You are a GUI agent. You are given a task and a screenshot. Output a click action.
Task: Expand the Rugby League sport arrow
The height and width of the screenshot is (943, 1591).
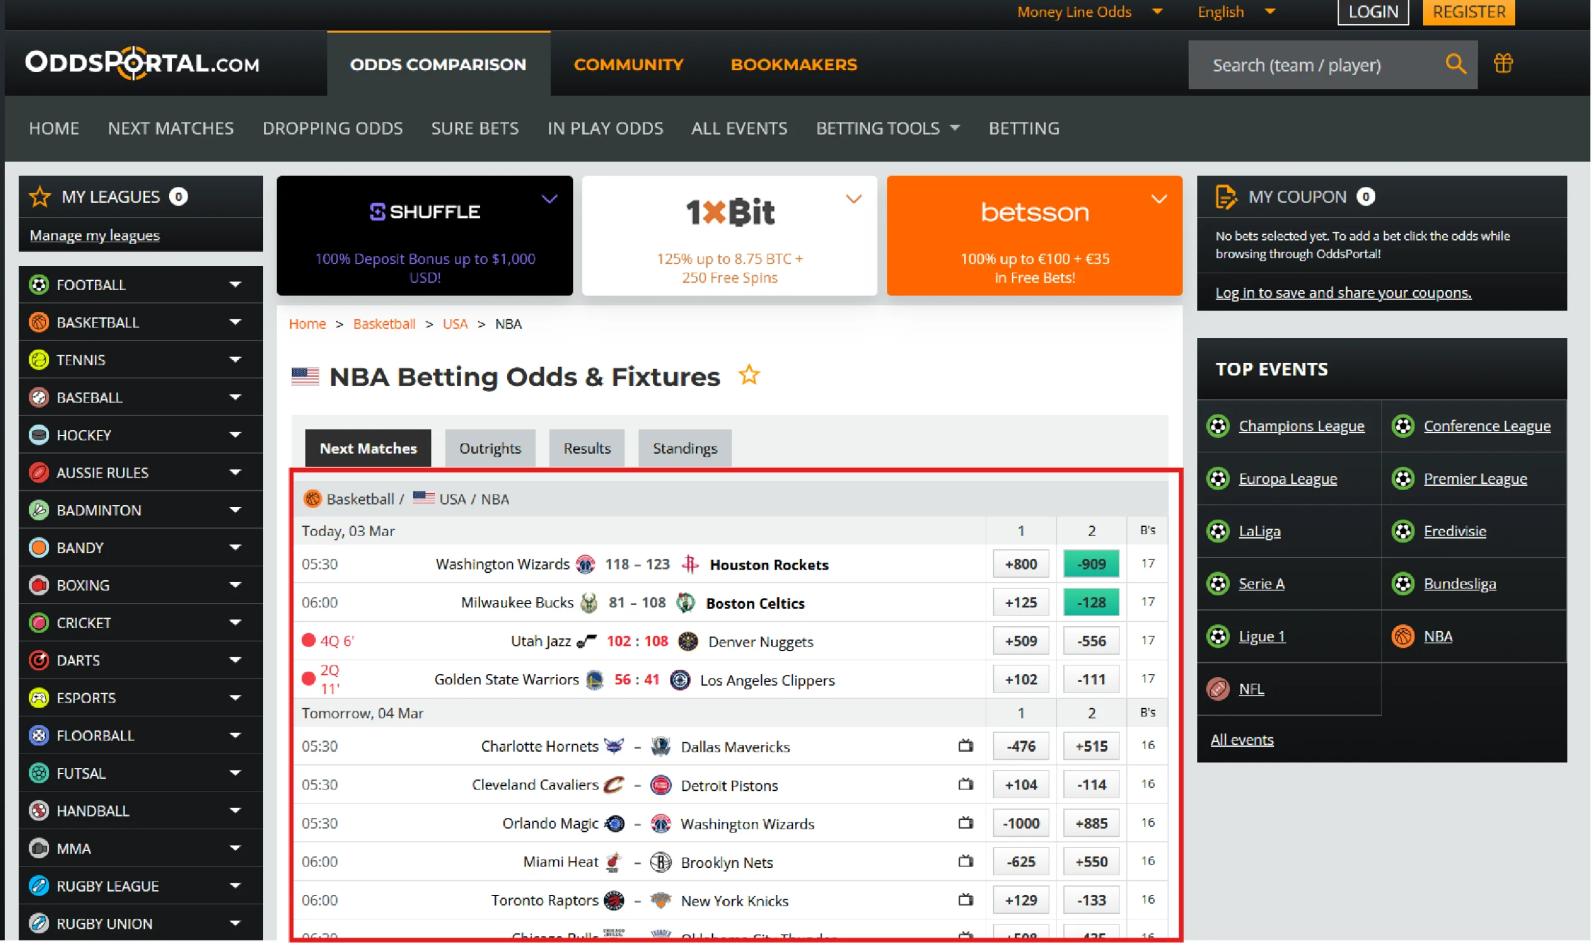click(235, 885)
